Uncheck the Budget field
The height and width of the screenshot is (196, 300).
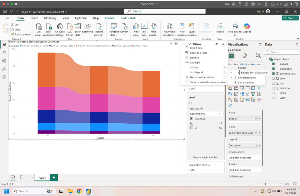tap(273, 64)
